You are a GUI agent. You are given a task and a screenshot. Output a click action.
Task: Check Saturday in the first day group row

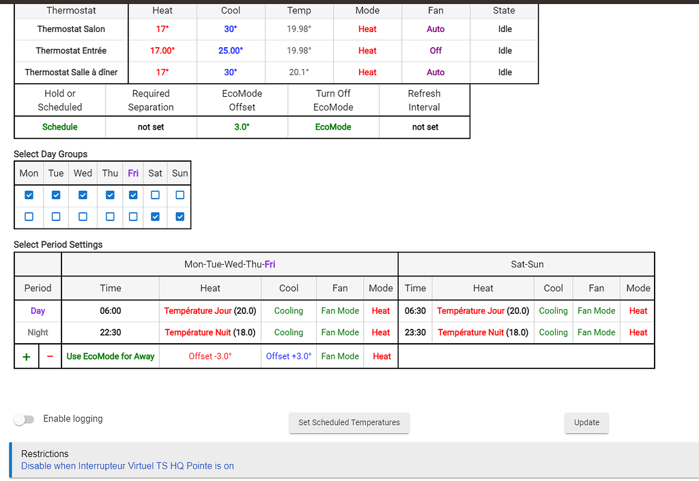[154, 194]
